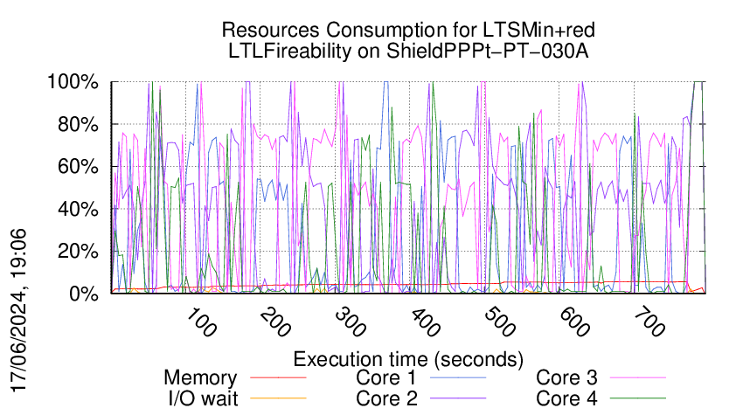Click the 700 x-axis tick label
Viewport: 743px width, 415px height.
(649, 322)
